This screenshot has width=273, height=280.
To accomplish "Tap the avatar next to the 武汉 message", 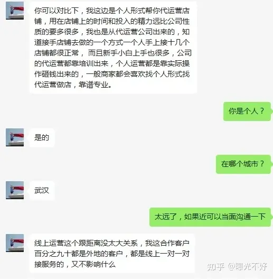I will coord(15,190).
